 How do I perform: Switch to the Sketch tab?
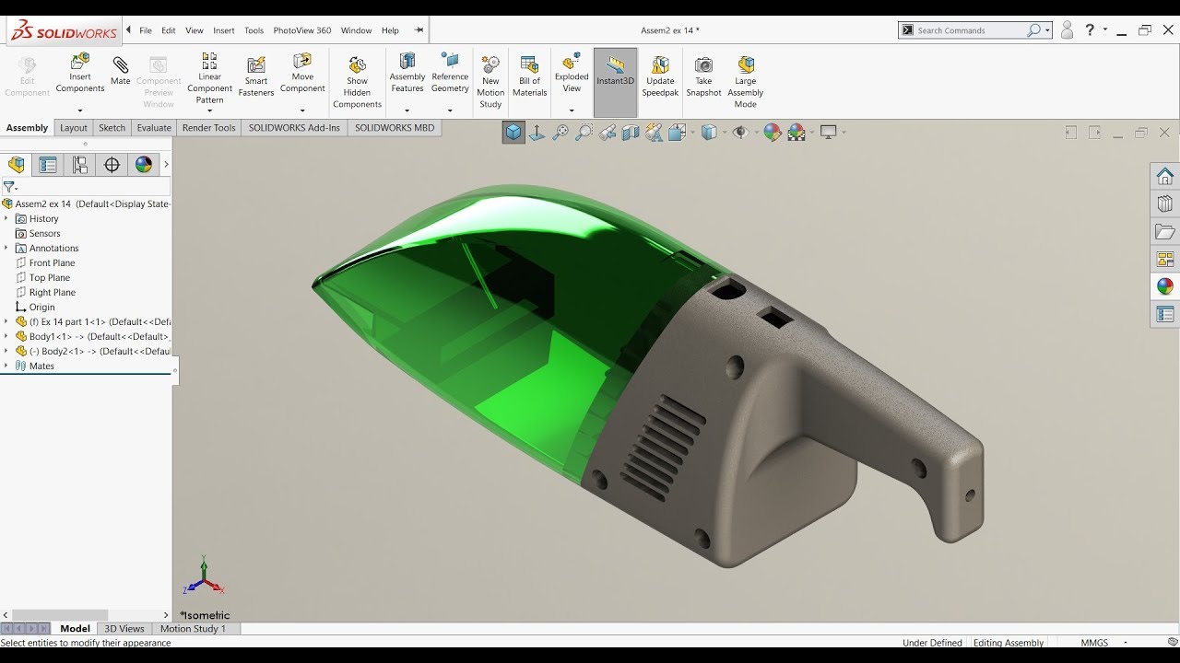112,128
